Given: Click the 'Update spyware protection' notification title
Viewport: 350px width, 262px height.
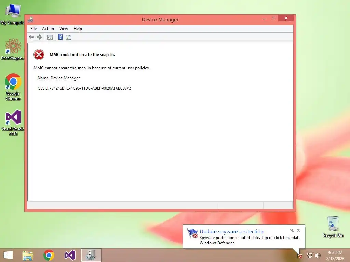Looking at the screenshot, I should (x=231, y=232).
